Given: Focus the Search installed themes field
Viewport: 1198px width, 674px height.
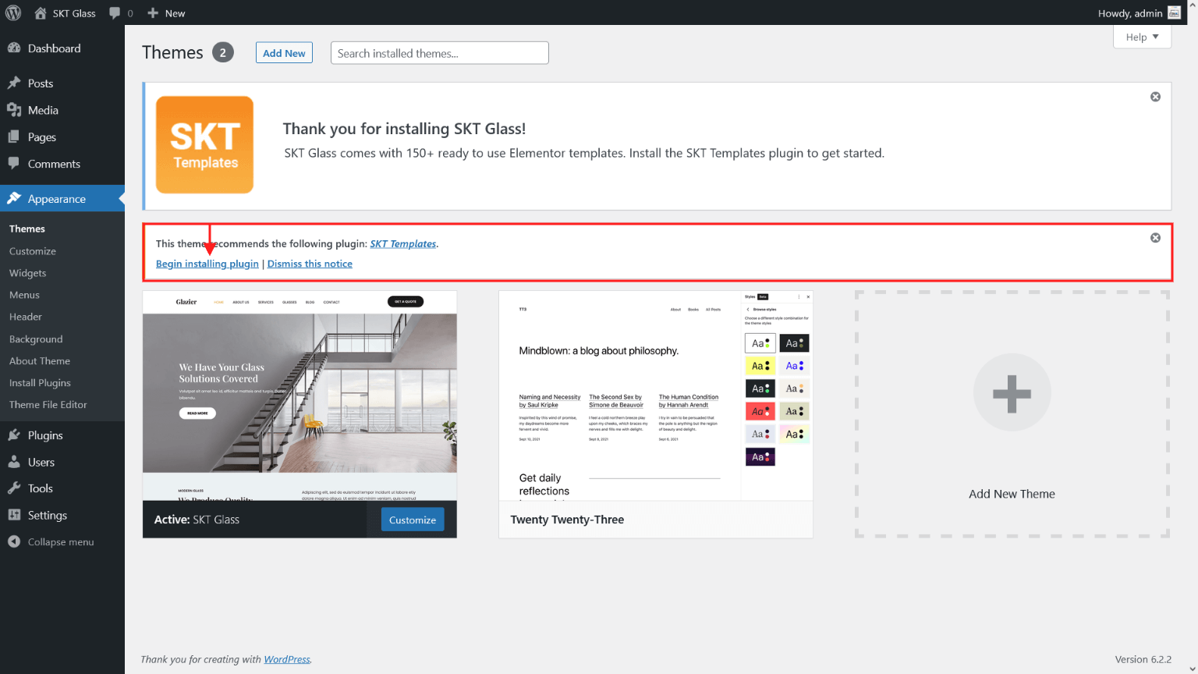Looking at the screenshot, I should point(440,53).
